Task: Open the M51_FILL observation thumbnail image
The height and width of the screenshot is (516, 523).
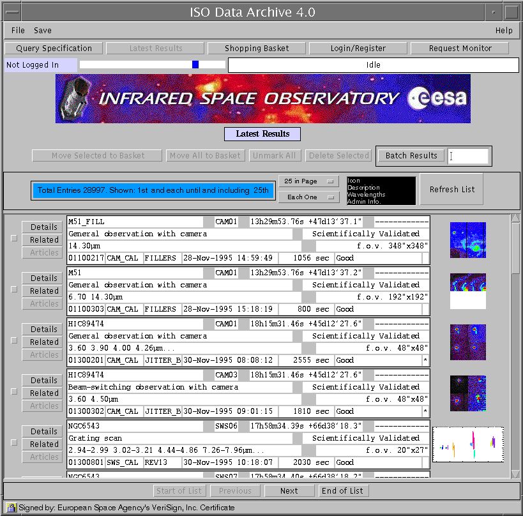Action: pyautogui.click(x=467, y=240)
